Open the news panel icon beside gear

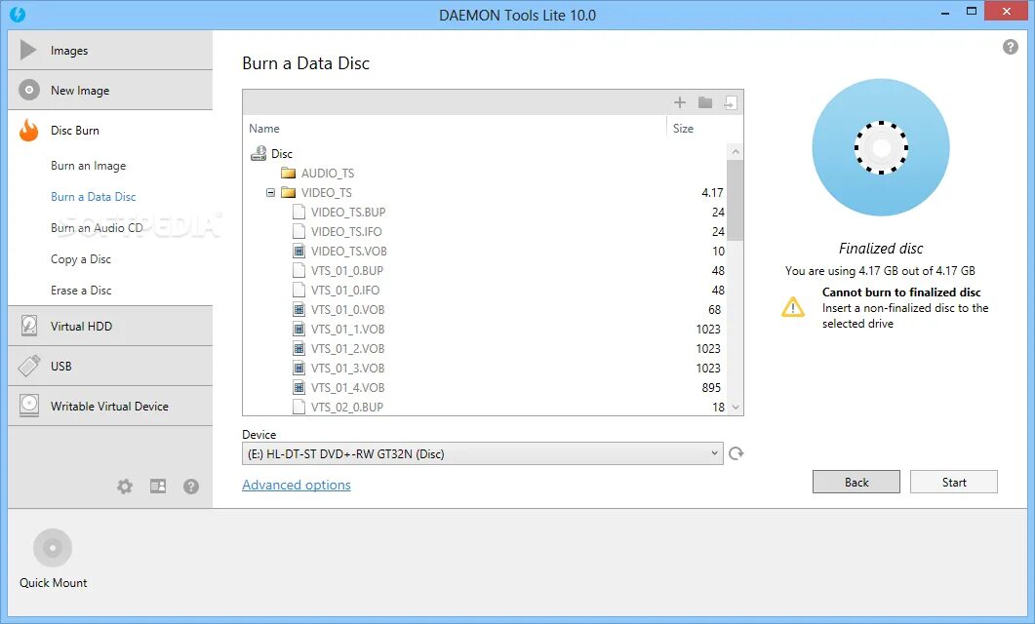158,487
